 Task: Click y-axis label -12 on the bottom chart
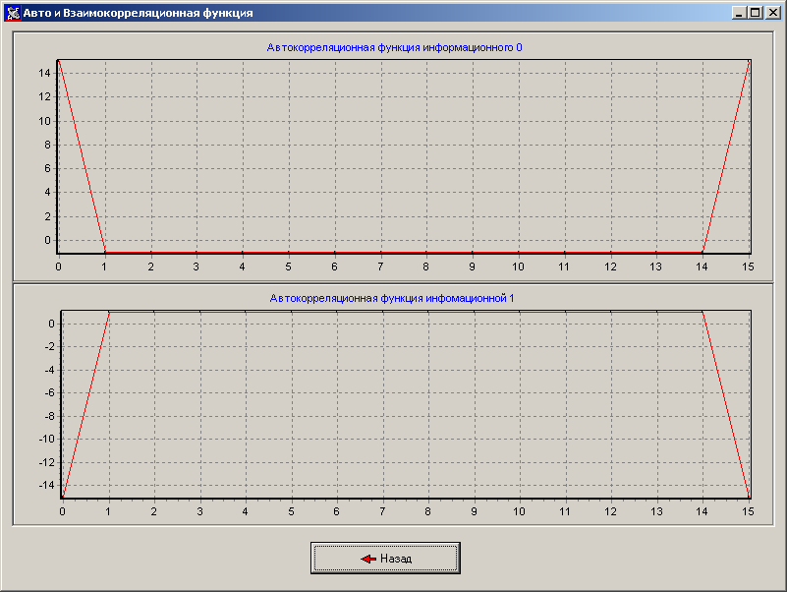47,462
